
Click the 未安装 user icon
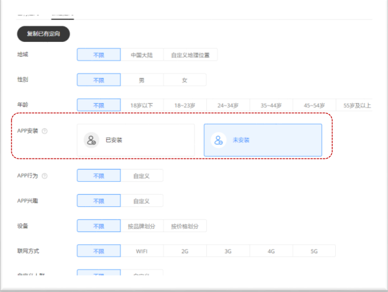[x=218, y=140]
